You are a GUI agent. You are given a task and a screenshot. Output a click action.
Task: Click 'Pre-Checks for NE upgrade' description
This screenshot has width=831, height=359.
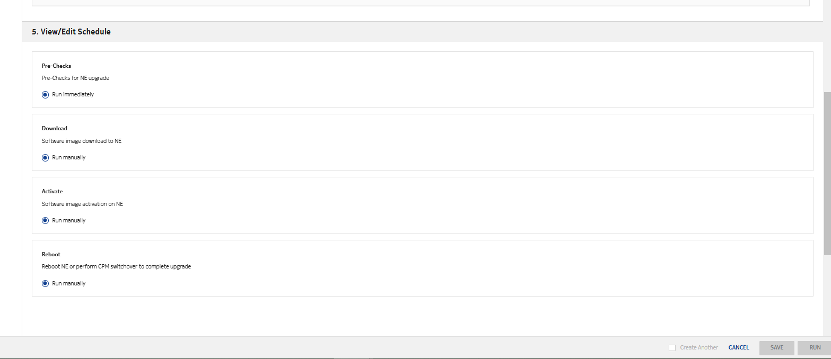(x=75, y=78)
